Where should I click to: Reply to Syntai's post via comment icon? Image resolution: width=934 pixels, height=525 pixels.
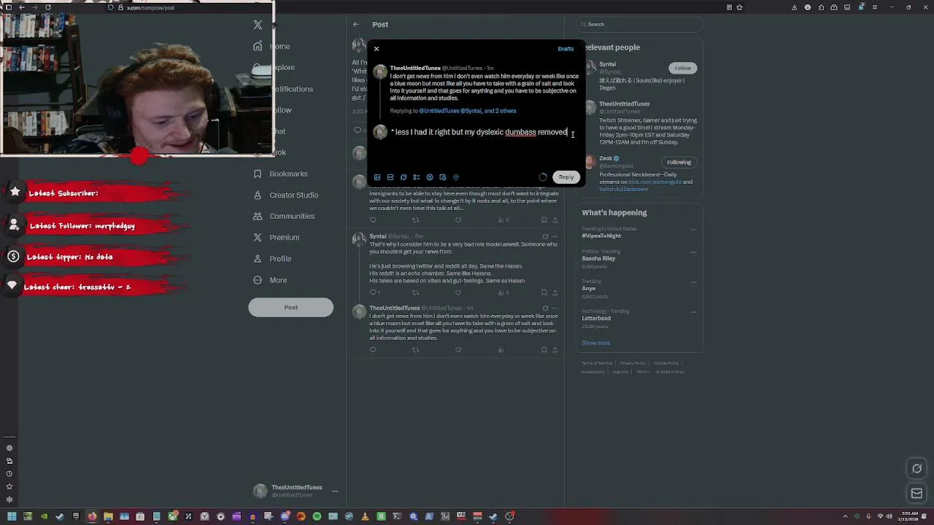pyautogui.click(x=373, y=292)
